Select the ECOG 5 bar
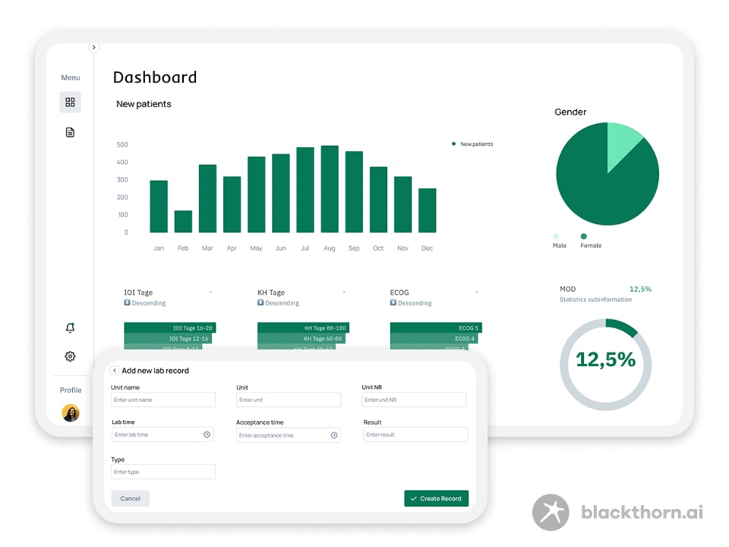The height and width of the screenshot is (547, 729). tap(436, 327)
